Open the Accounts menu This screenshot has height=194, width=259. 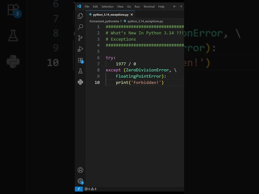tap(80, 170)
